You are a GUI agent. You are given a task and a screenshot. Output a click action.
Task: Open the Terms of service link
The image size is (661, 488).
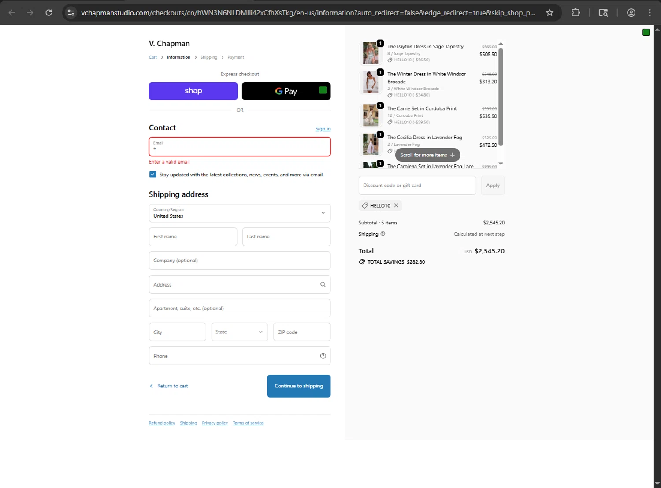(248, 423)
